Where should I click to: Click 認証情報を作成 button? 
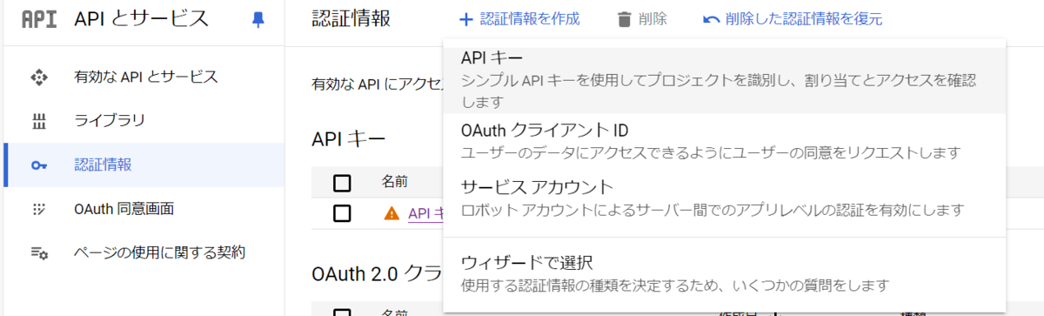point(519,19)
